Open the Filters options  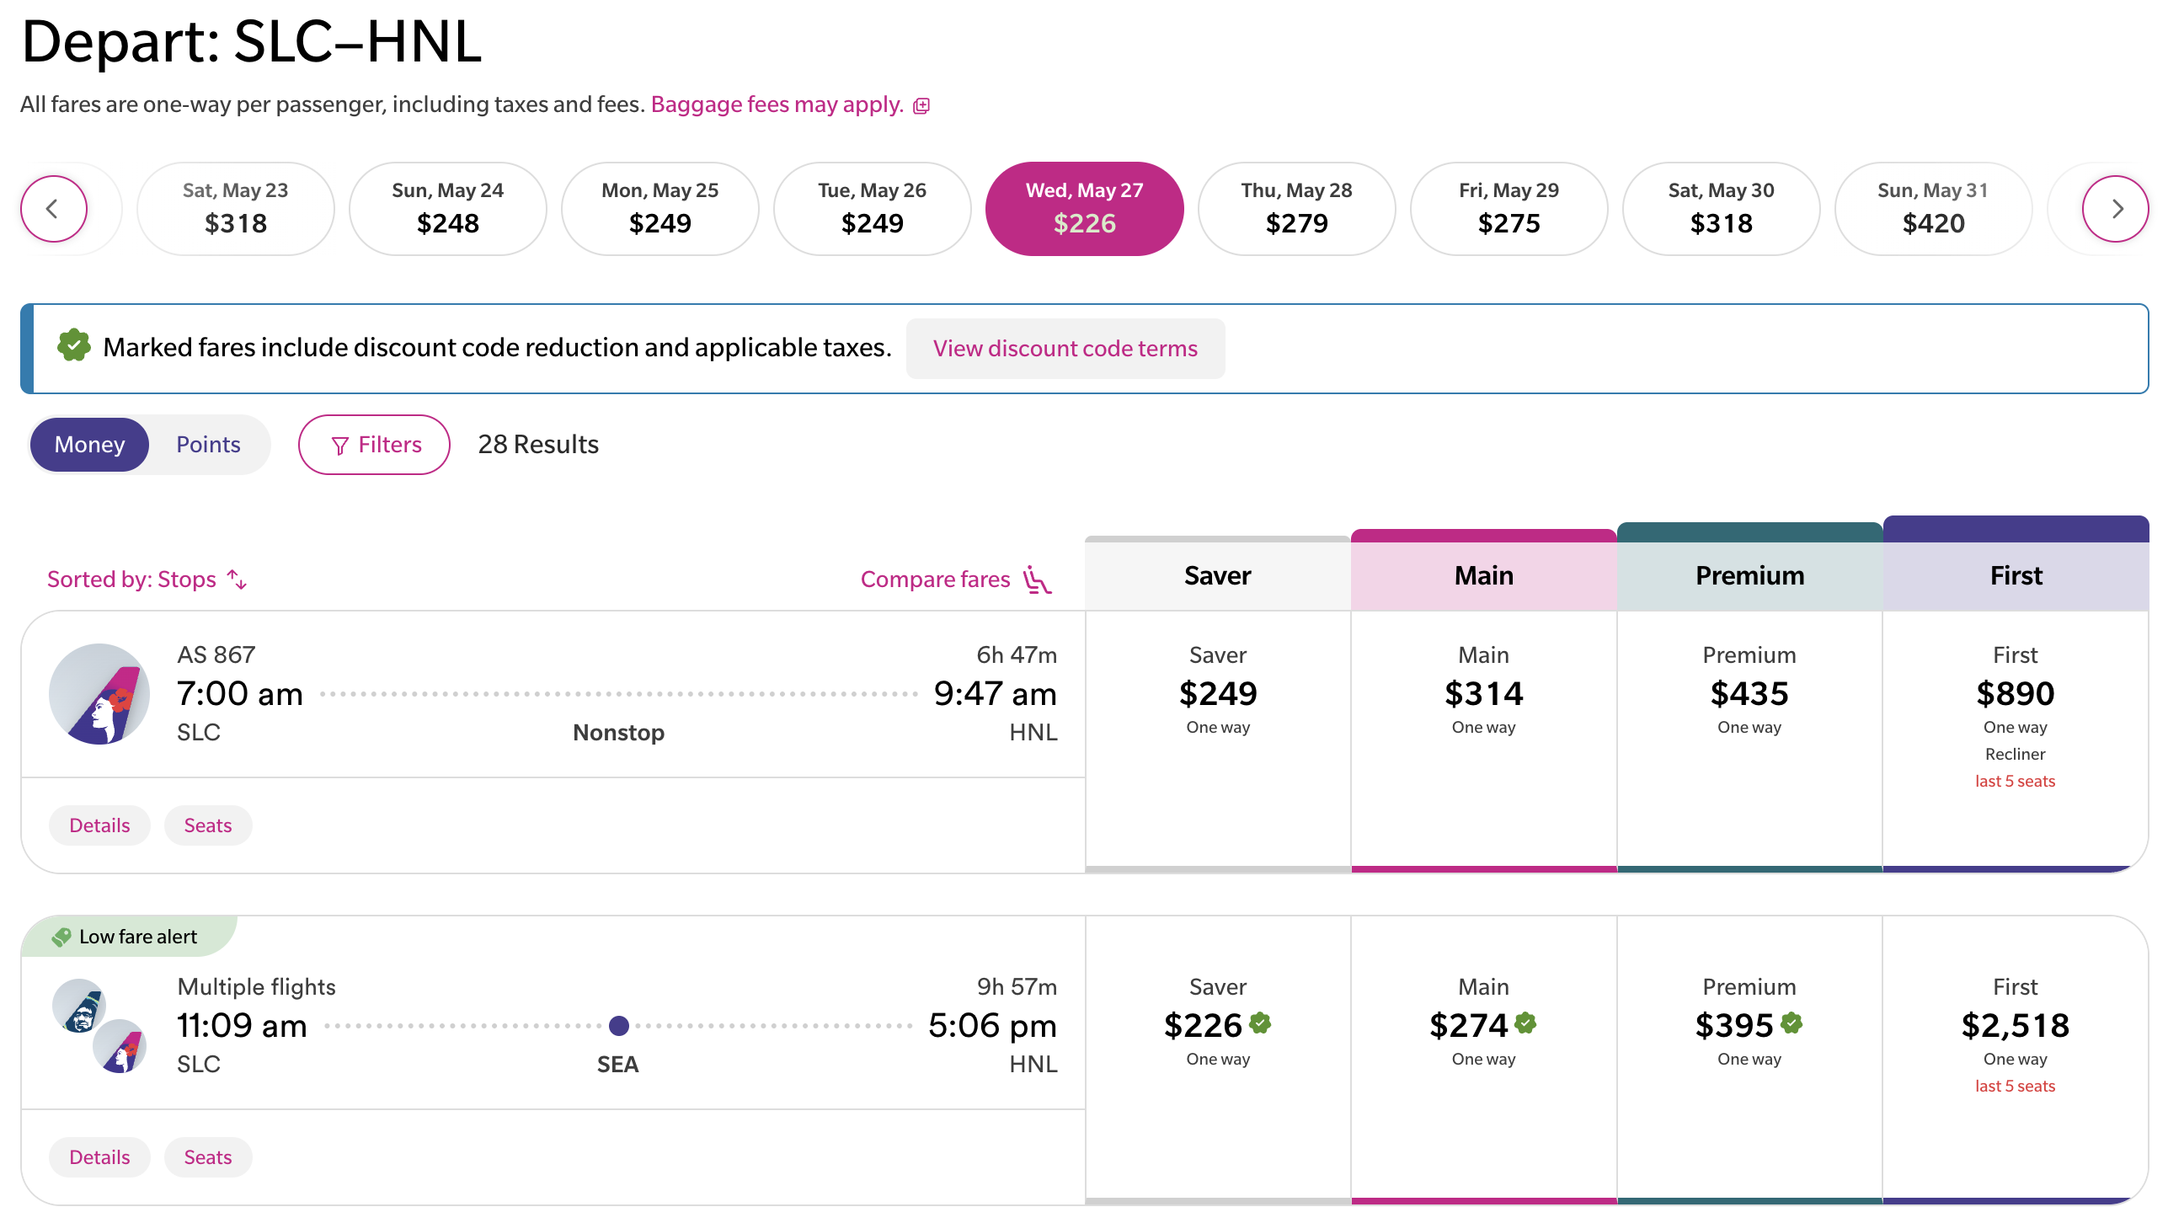click(374, 445)
